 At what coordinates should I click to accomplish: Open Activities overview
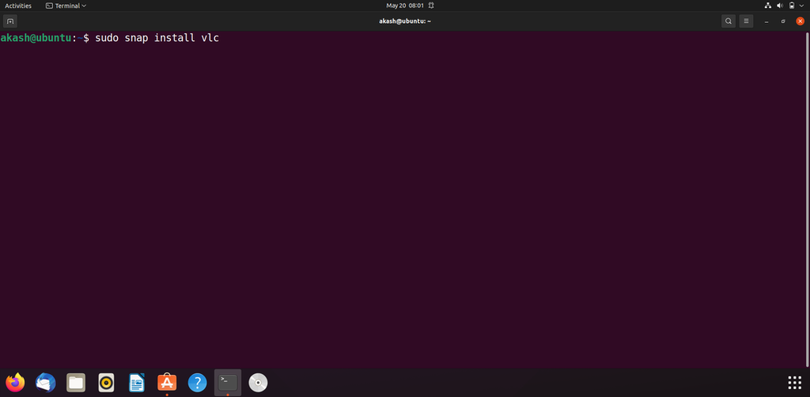pos(18,6)
